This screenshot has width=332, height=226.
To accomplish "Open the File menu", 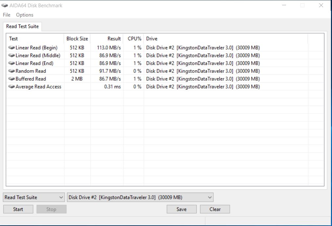I will (7, 15).
